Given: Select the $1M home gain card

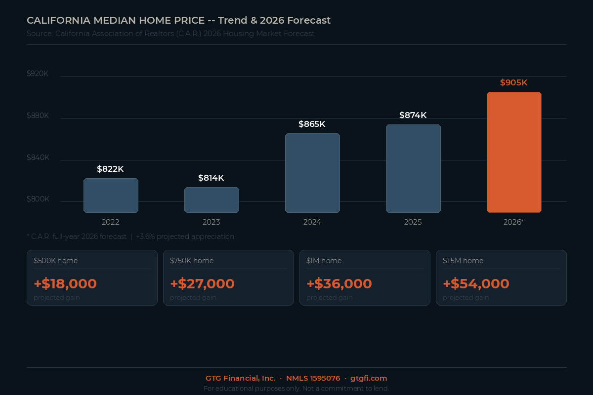Looking at the screenshot, I should [365, 277].
